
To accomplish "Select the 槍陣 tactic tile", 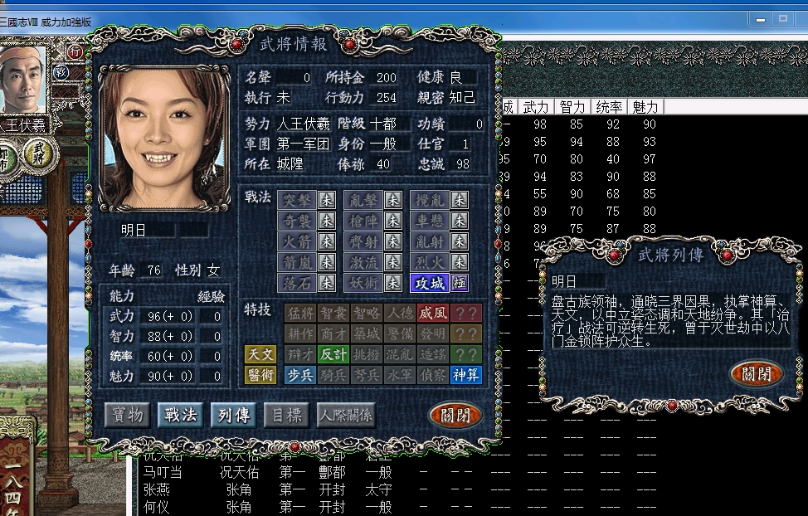I will click(x=363, y=221).
